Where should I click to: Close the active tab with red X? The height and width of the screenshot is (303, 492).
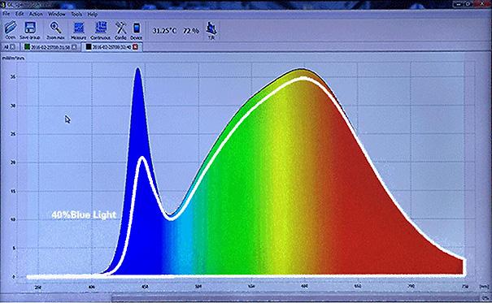[136, 47]
